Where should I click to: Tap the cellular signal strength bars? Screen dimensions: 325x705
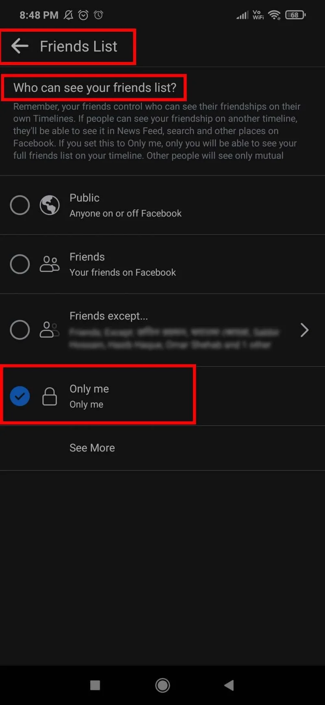click(x=242, y=15)
